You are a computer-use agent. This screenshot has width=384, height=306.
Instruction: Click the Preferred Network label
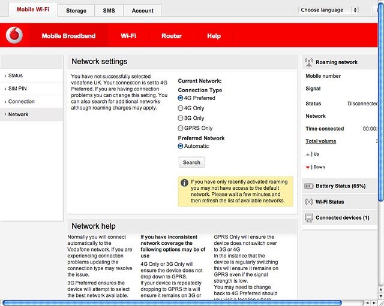[201, 138]
